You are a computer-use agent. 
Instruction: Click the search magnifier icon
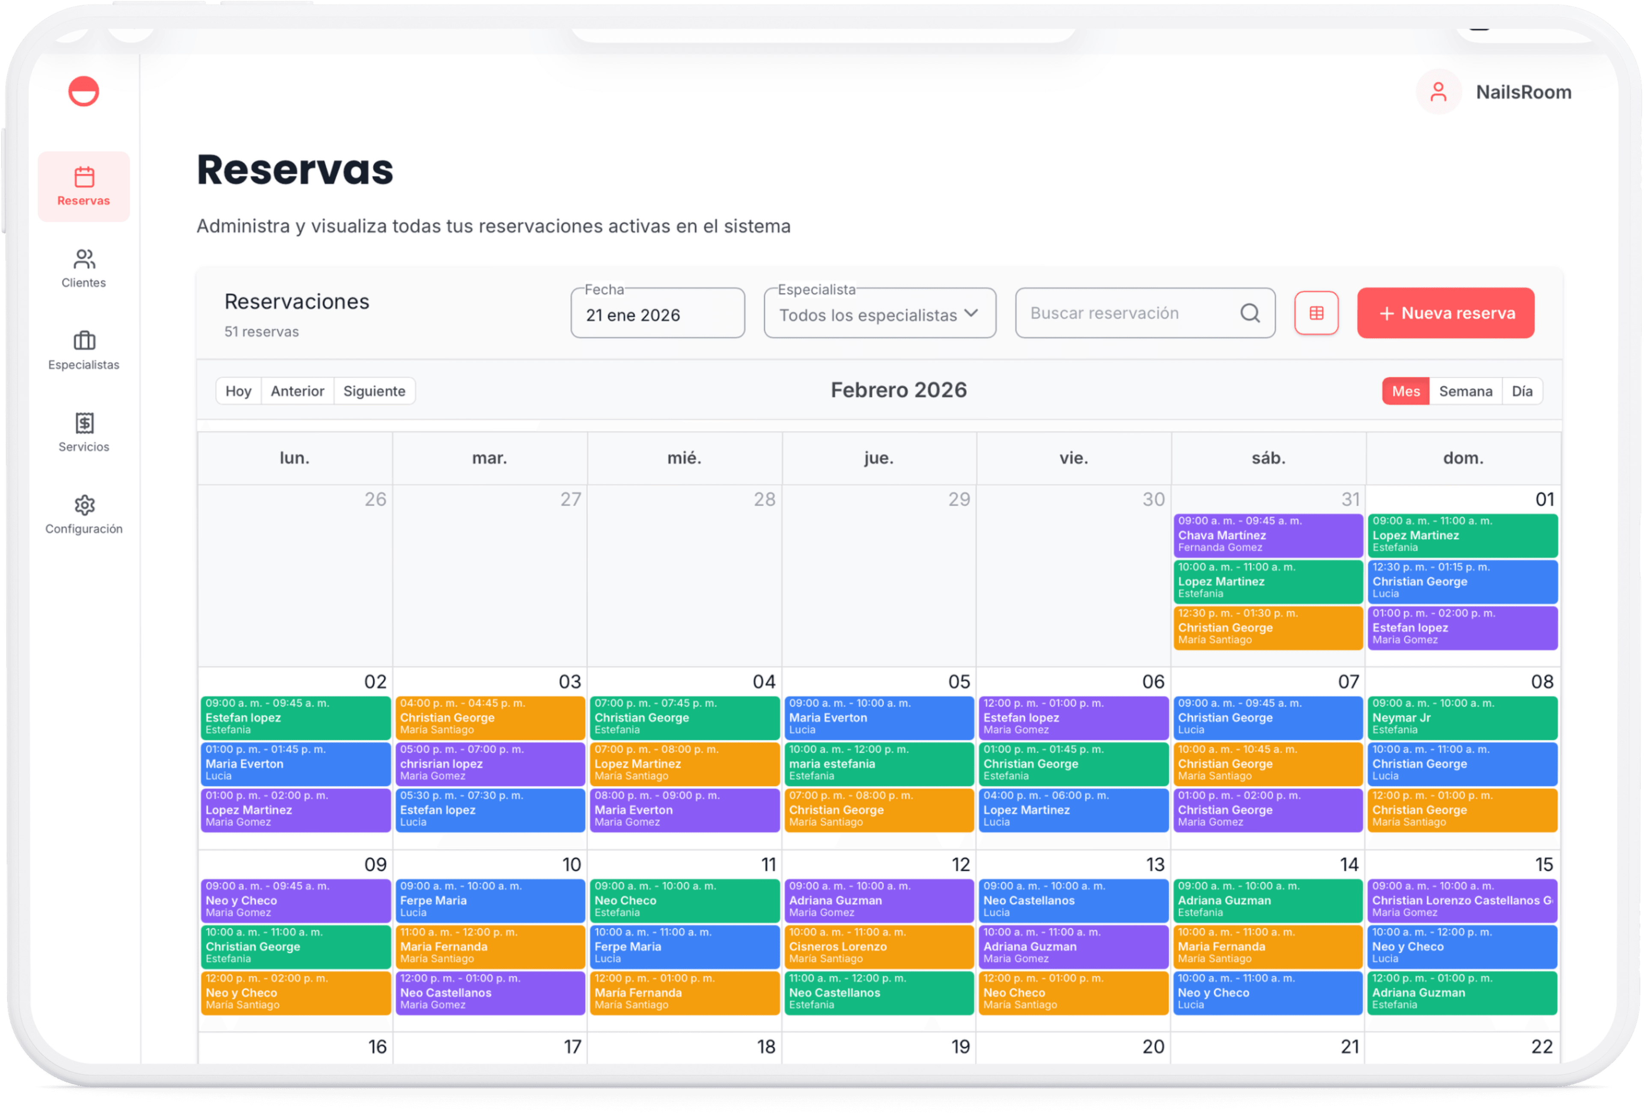pos(1250,312)
